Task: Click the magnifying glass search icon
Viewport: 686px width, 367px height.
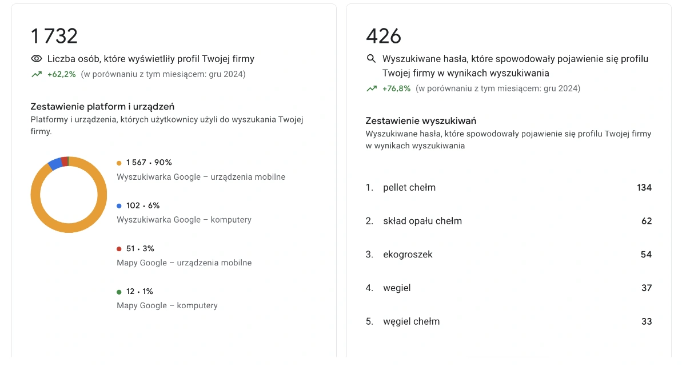Action: click(370, 58)
